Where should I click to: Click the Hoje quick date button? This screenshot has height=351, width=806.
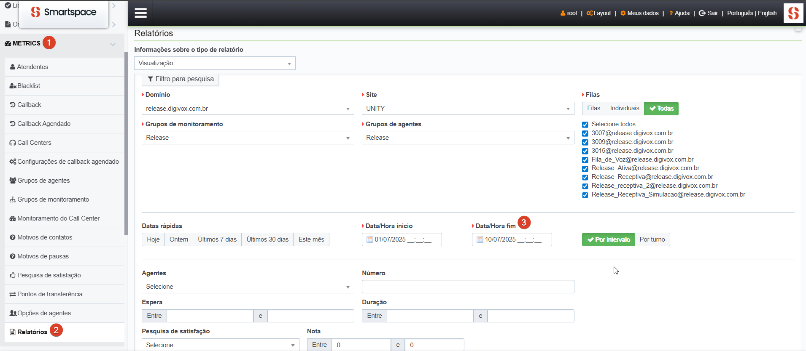point(153,239)
